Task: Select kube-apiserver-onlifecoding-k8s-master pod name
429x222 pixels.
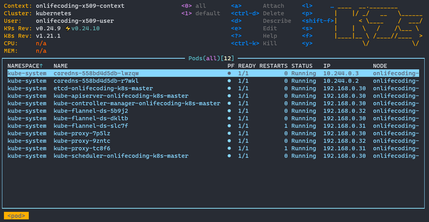Action: [121, 96]
